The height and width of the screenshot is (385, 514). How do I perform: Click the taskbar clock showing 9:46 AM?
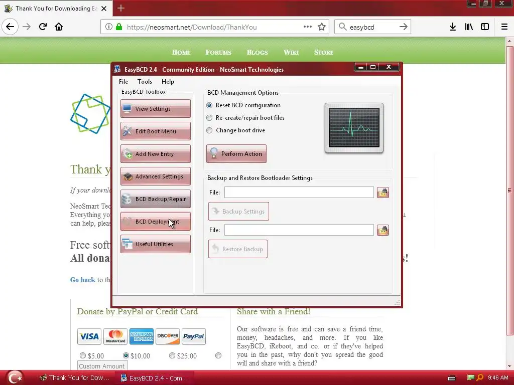498,378
